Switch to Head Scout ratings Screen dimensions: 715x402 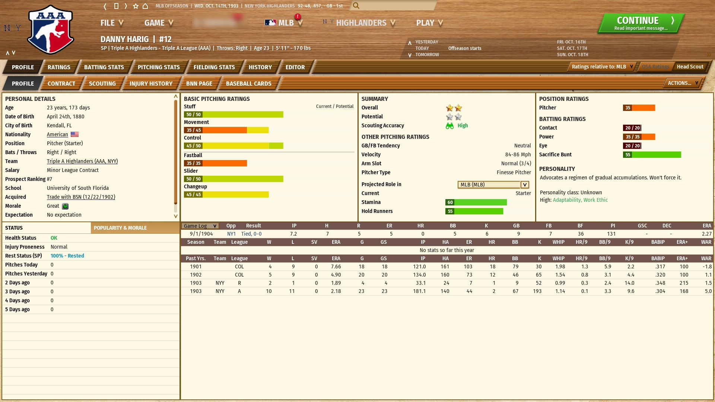(x=690, y=67)
